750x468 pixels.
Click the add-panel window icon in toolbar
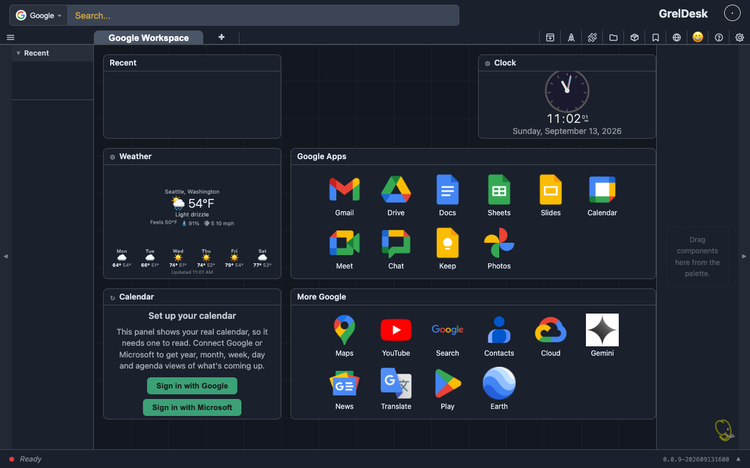point(550,37)
